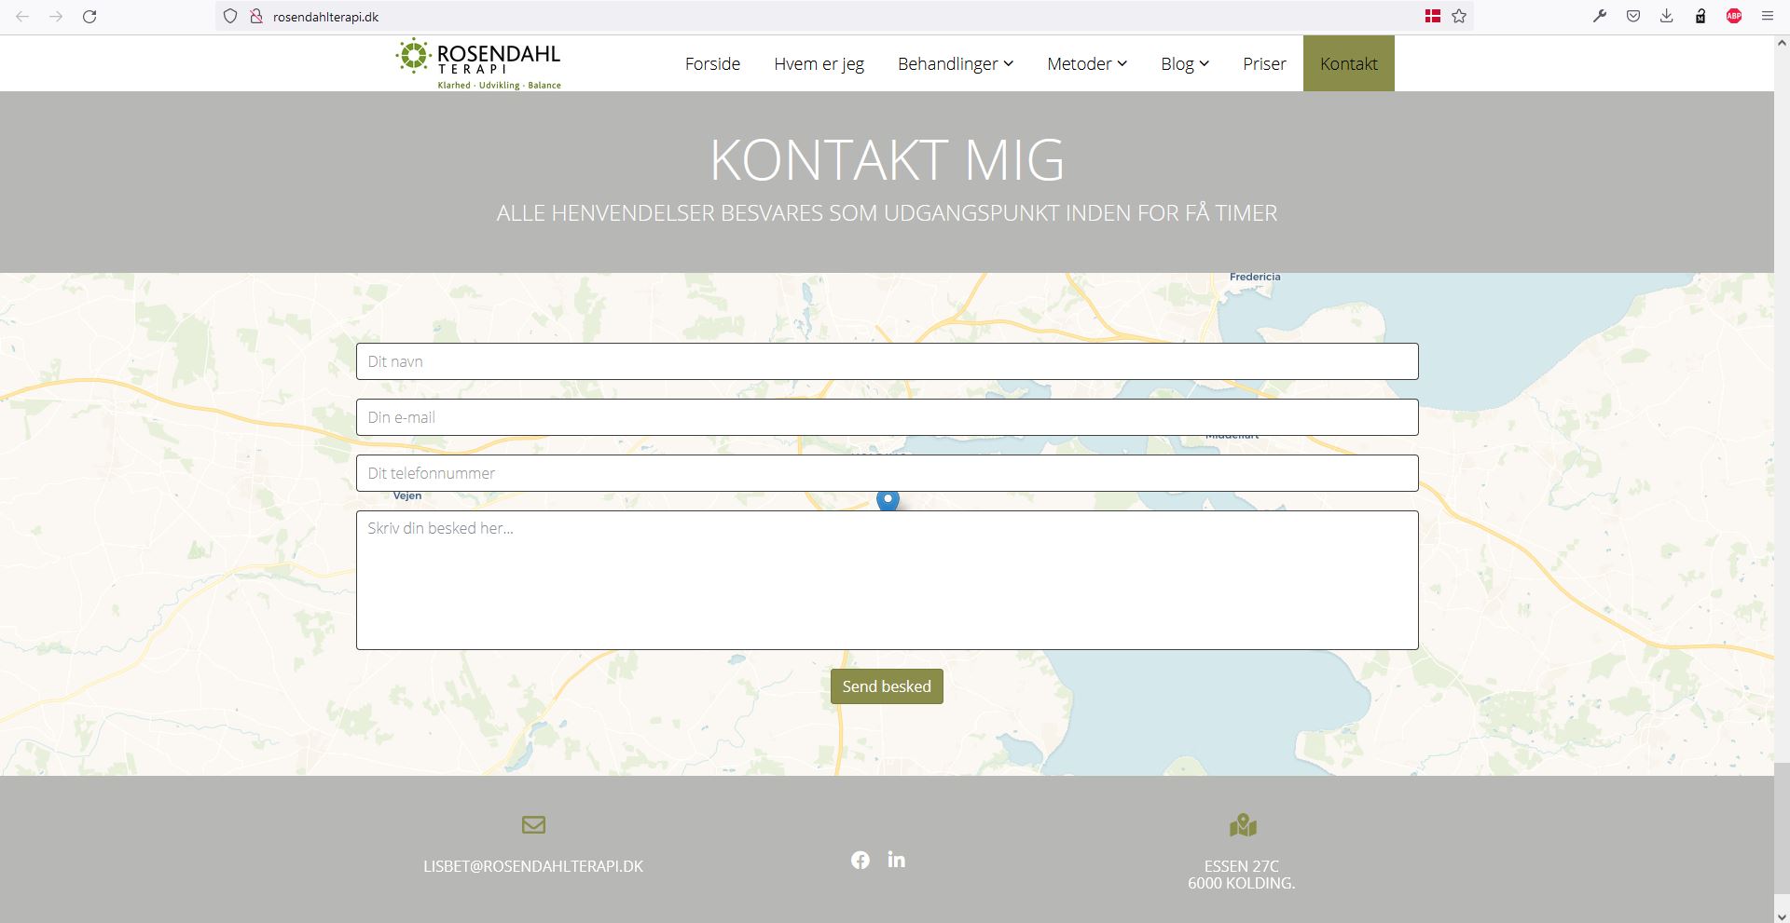Viewport: 1790px width, 923px height.
Task: Click the envelope email icon
Action: click(x=533, y=824)
